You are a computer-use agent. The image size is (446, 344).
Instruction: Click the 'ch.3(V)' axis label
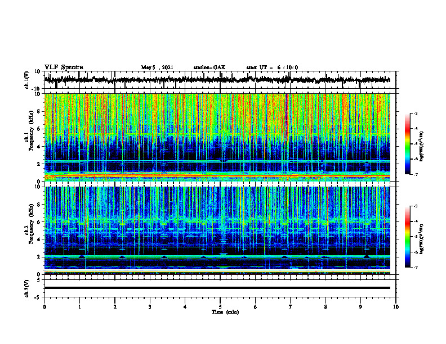click(x=26, y=288)
